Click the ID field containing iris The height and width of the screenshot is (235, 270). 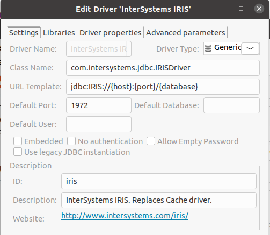[x=159, y=181]
